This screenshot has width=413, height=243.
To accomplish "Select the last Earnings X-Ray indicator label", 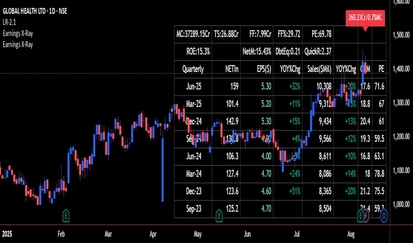I will click(18, 44).
